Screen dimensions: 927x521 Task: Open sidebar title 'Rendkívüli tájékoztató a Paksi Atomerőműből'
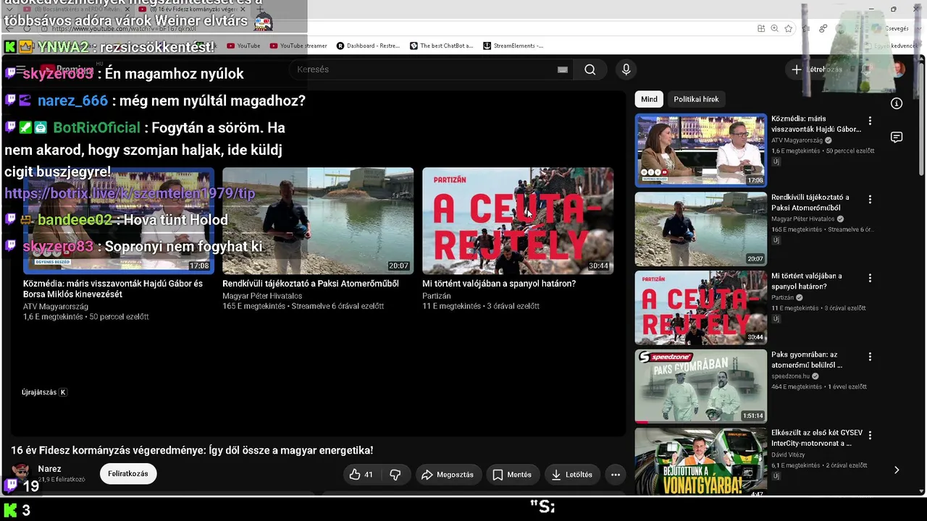pyautogui.click(x=810, y=203)
